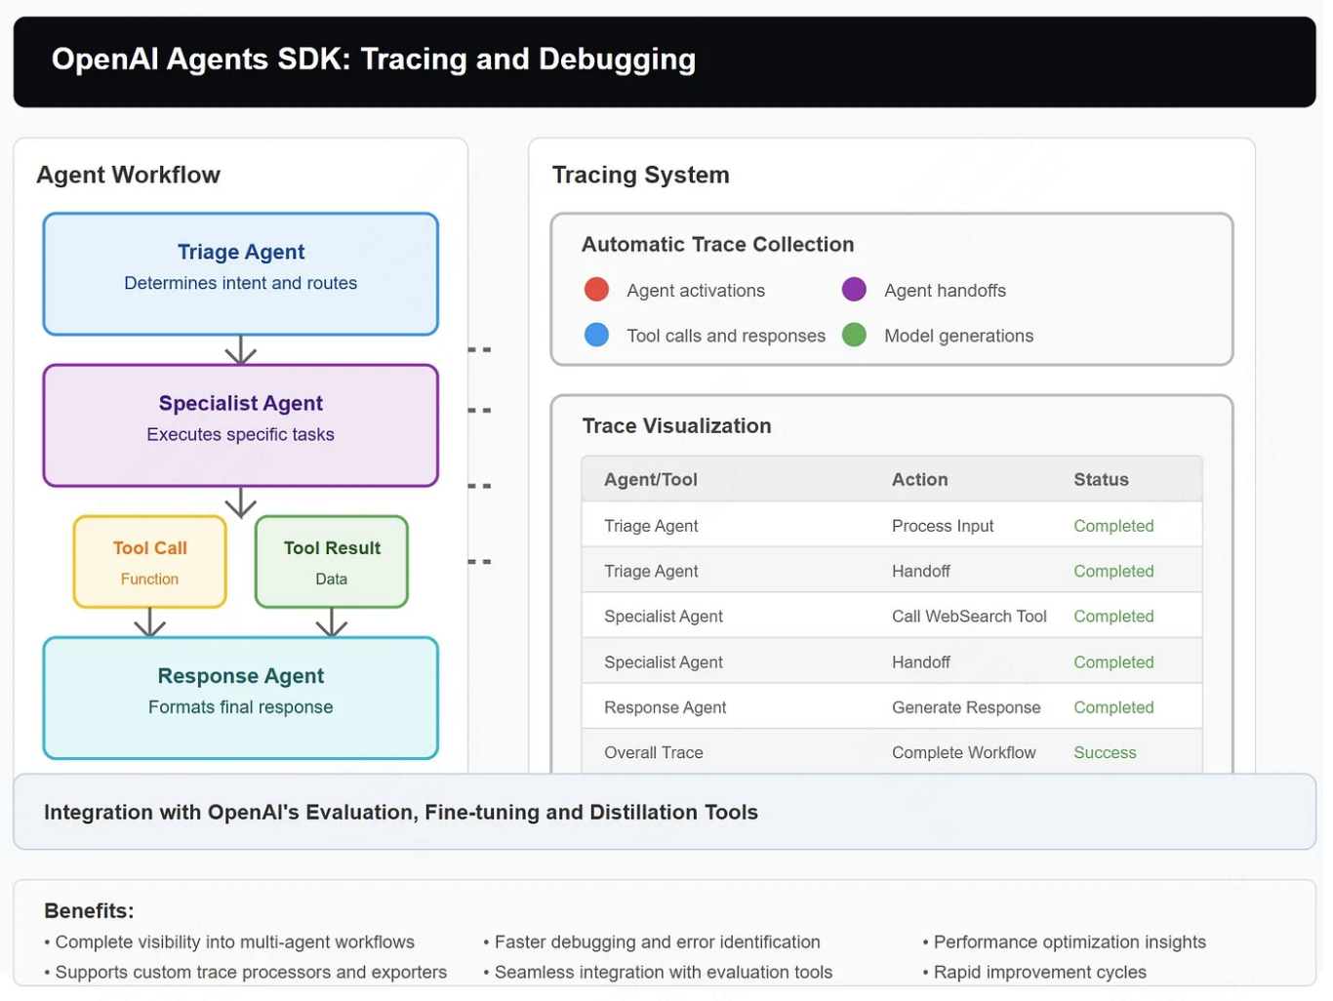Select the Tool Call Function box
This screenshot has width=1333, height=1001.
149,562
